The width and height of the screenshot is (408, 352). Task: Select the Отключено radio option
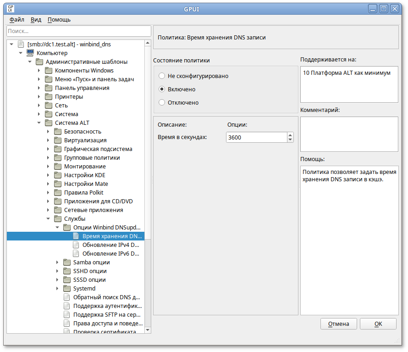click(162, 102)
